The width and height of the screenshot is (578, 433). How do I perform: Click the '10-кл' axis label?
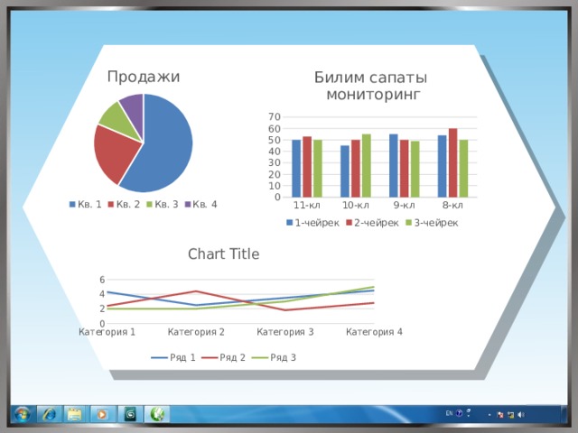[355, 205]
